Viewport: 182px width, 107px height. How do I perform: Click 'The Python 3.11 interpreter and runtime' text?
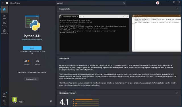point(32,72)
